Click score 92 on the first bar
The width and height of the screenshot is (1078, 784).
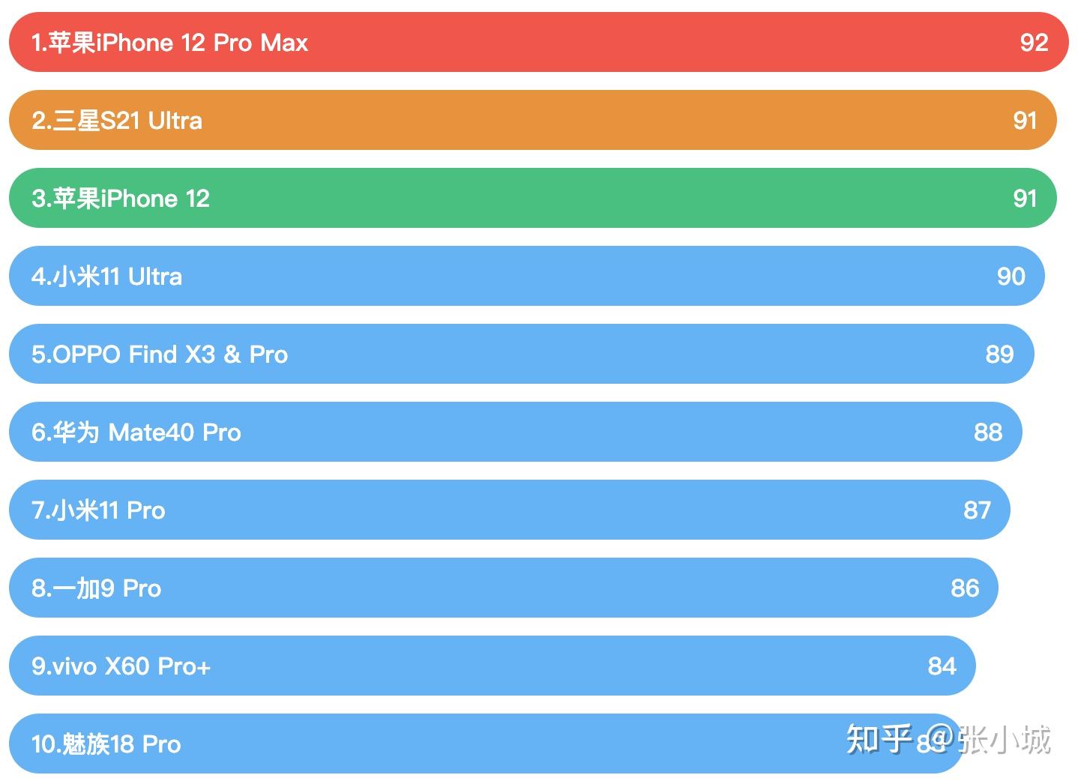(x=1034, y=43)
